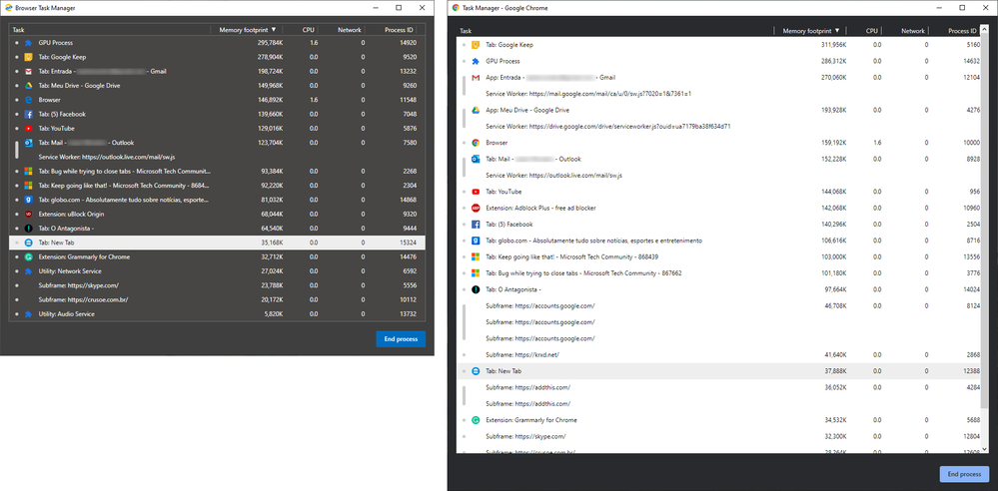Click process ID 12388 in Chrome Task Manager

972,371
